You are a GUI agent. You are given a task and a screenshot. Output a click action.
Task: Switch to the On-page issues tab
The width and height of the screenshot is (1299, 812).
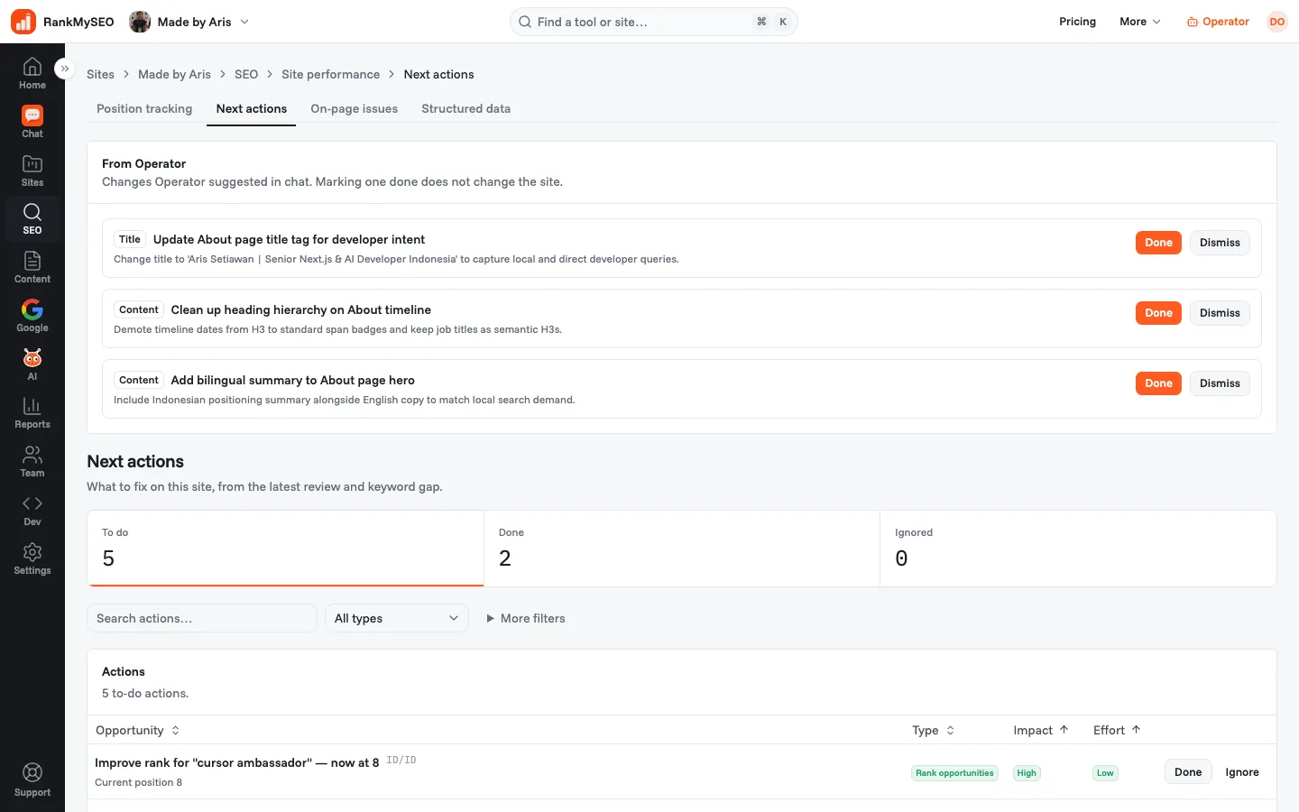pyautogui.click(x=355, y=108)
